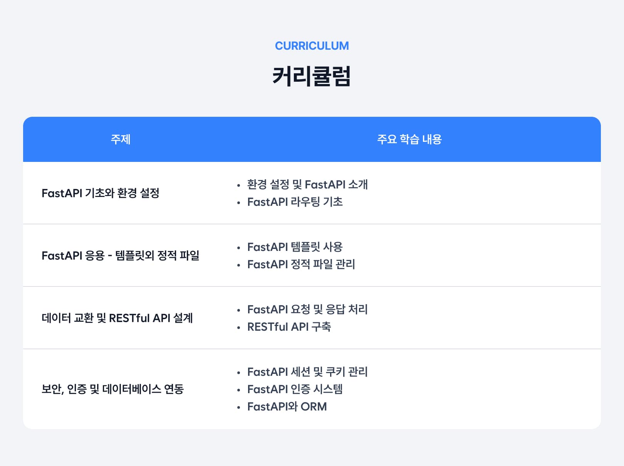Click FastAPI 요청 및 응답 처리 item
The width and height of the screenshot is (624, 466).
click(307, 310)
